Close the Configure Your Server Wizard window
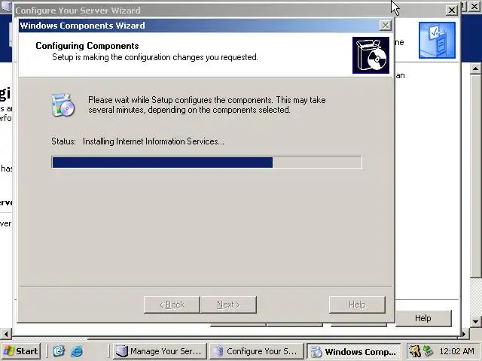Image resolution: width=482 pixels, height=361 pixels. 452,10
